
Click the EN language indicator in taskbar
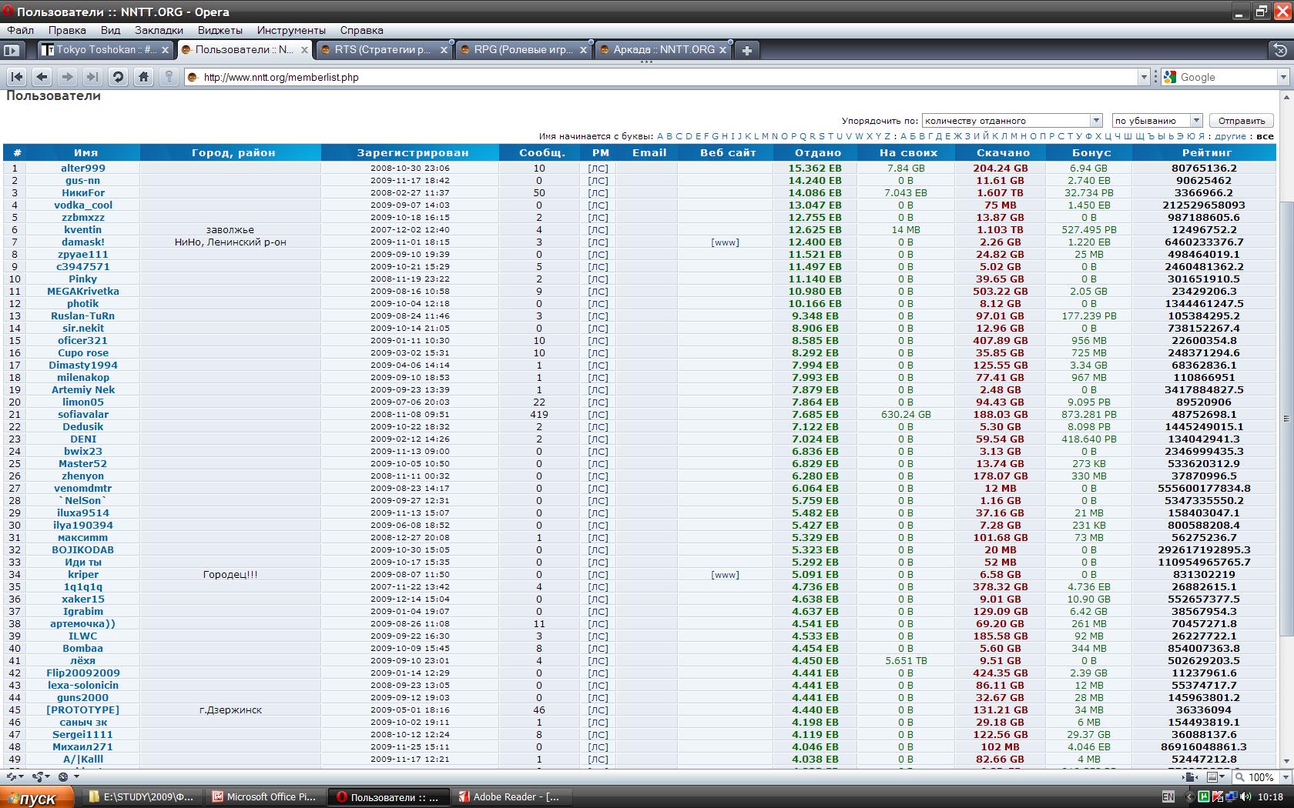pos(1168,796)
